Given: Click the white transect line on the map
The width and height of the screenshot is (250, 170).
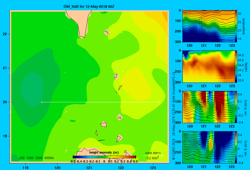Looking at the screenshot, I should 100,102.
